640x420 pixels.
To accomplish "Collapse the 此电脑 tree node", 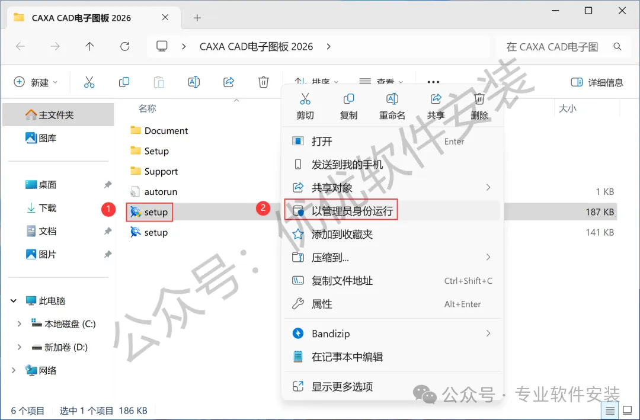I will click(x=14, y=301).
